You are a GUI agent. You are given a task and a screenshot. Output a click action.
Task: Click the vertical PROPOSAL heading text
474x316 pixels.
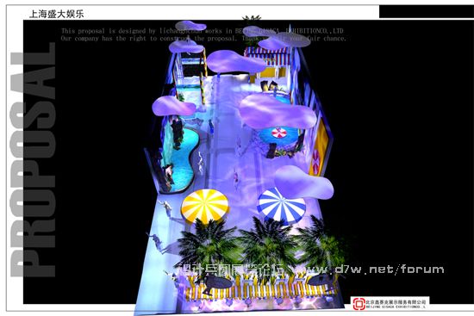click(33, 159)
